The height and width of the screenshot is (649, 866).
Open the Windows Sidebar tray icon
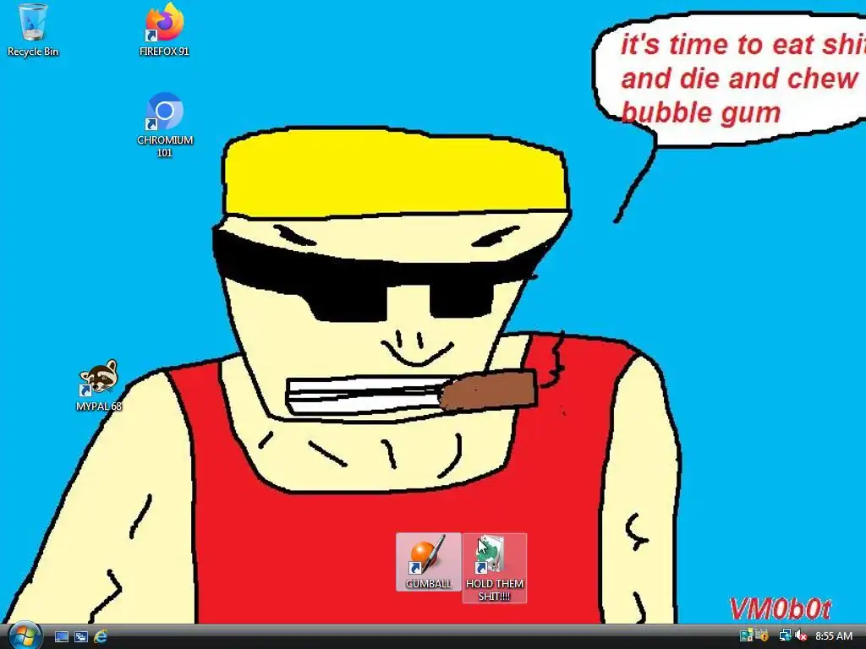click(746, 635)
